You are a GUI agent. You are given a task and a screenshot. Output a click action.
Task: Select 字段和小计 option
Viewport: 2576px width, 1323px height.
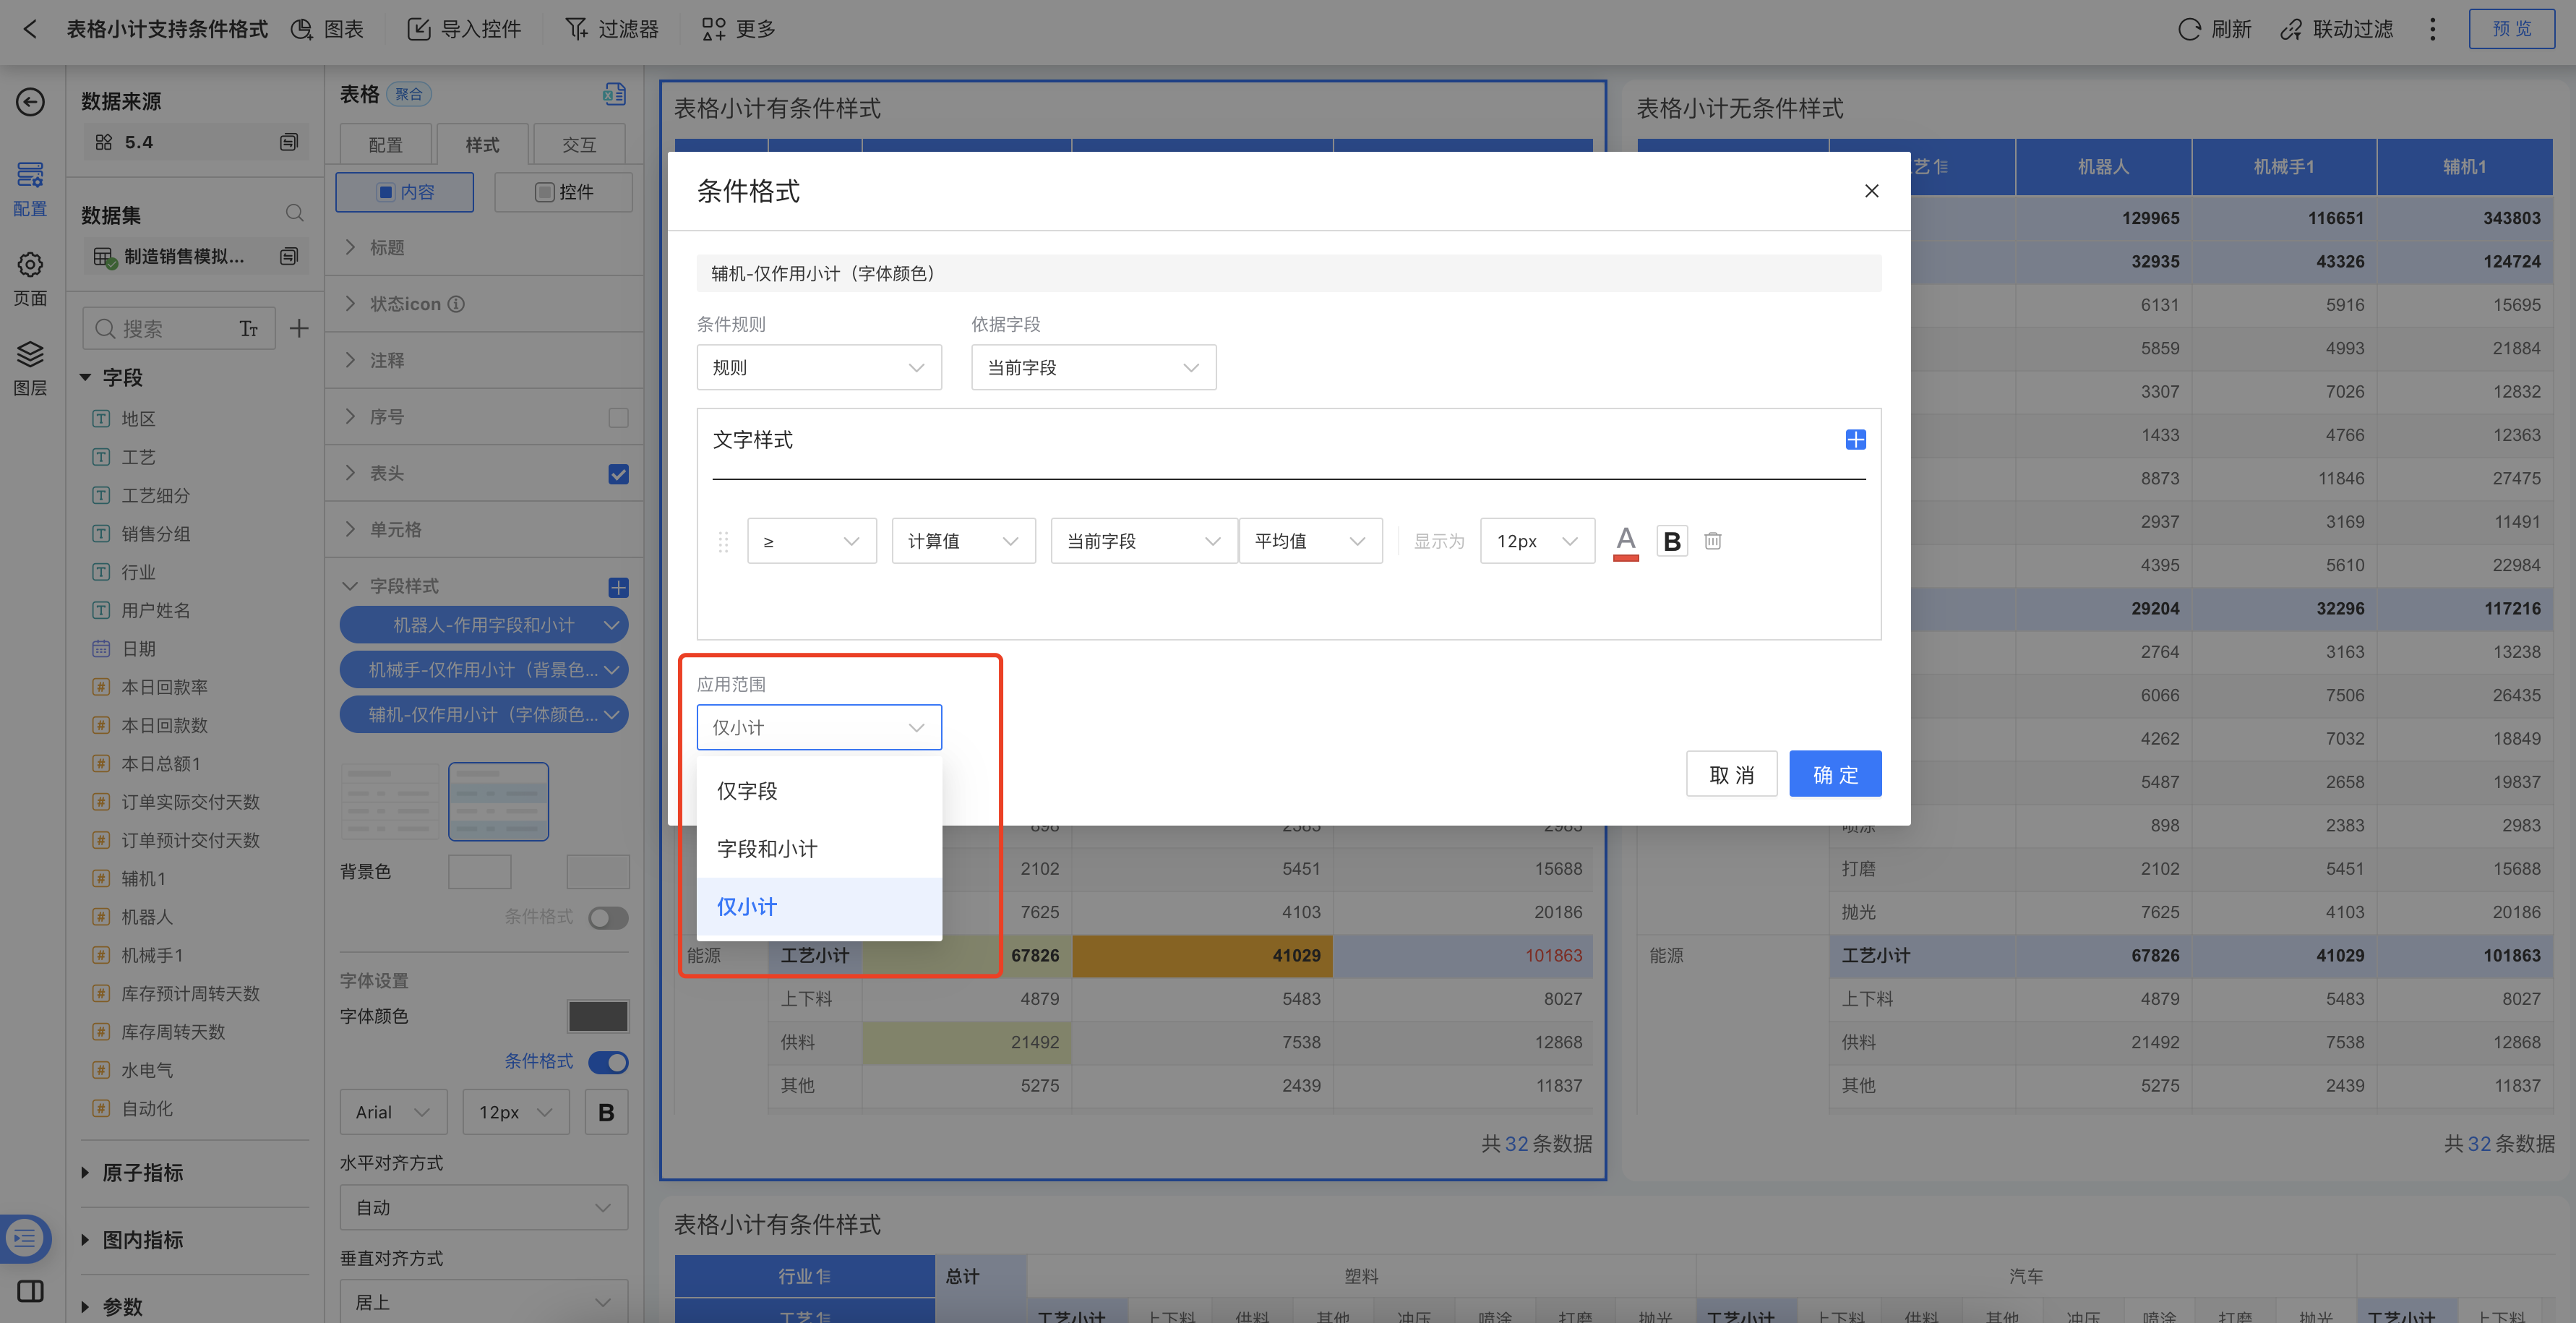(767, 849)
